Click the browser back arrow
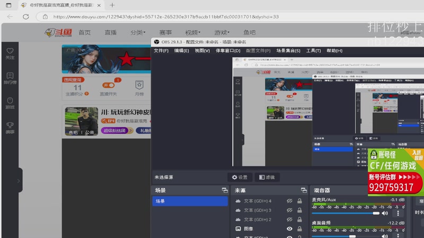 click(x=10, y=17)
